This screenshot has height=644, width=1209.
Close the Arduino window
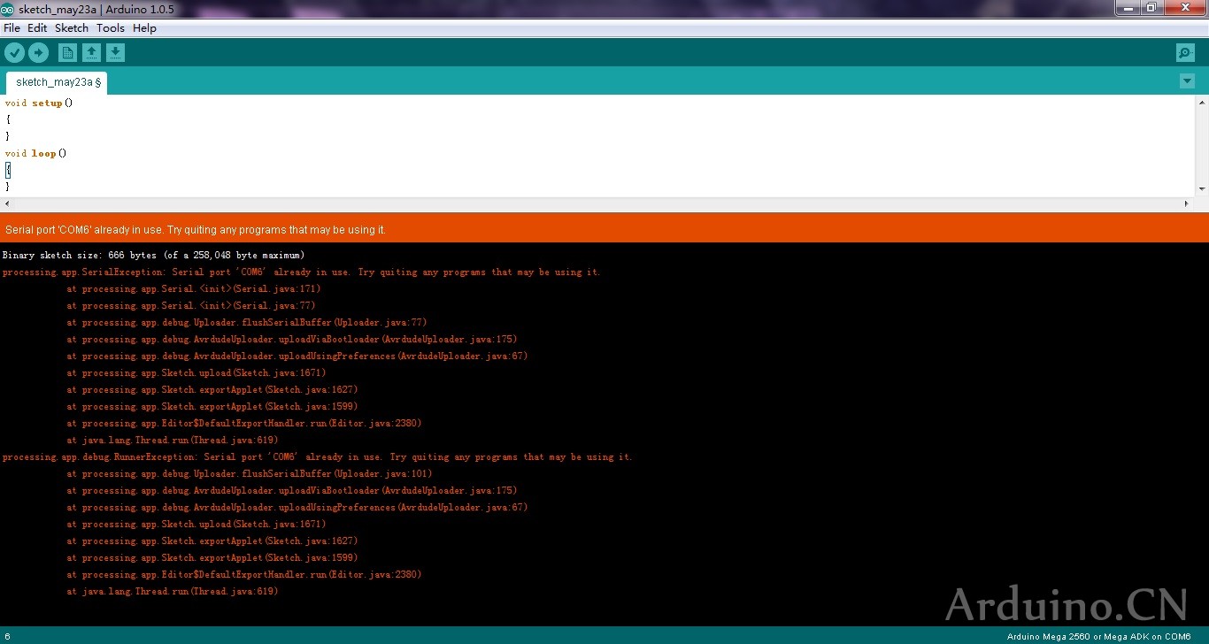[x=1184, y=8]
